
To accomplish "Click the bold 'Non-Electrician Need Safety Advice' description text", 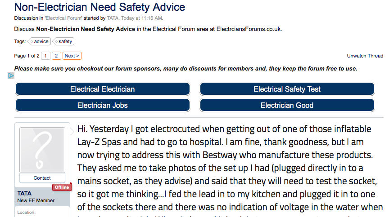I will point(86,29).
